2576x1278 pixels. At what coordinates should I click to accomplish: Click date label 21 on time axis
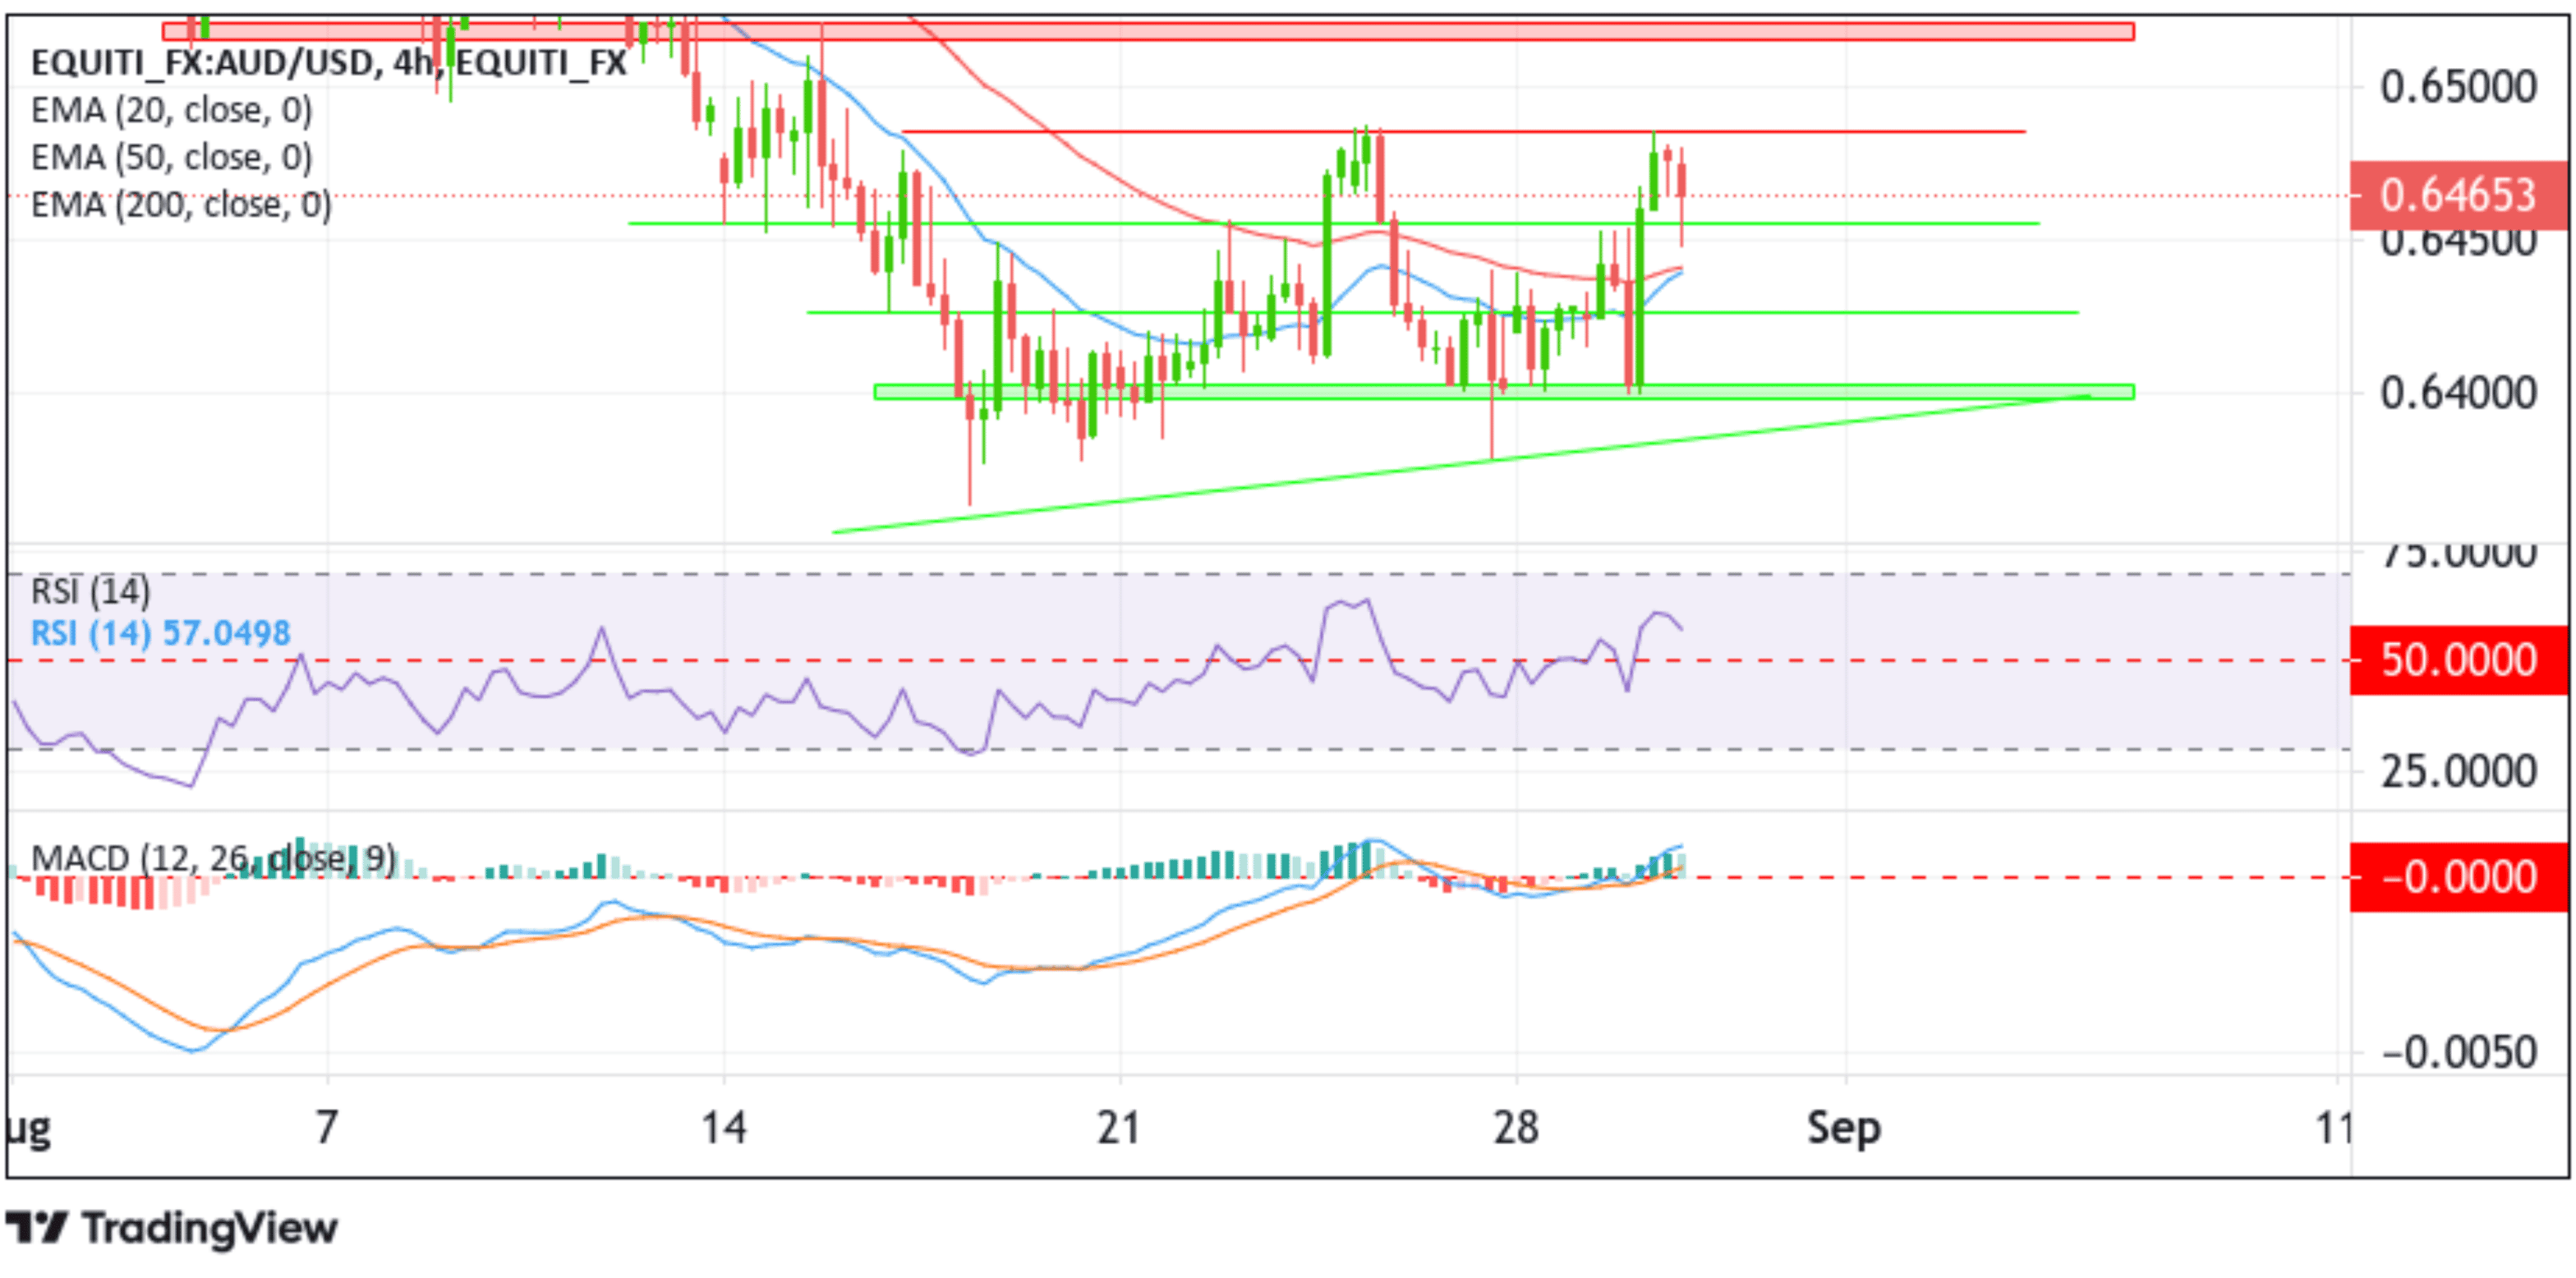(x=1118, y=1128)
